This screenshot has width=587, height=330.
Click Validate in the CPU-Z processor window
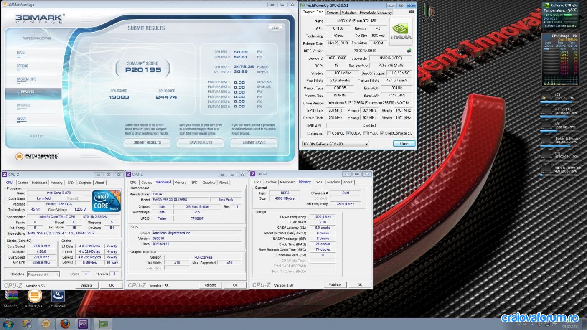click(86, 285)
